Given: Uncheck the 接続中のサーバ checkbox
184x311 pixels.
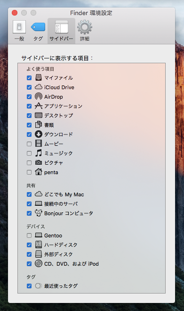Looking at the screenshot, I should [29, 204].
